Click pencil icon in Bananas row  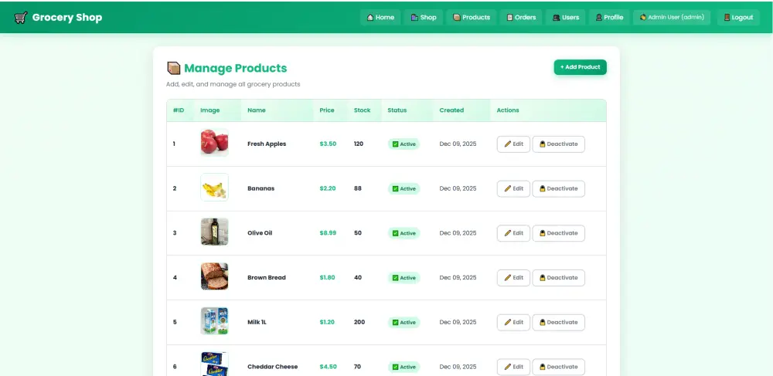click(507, 188)
